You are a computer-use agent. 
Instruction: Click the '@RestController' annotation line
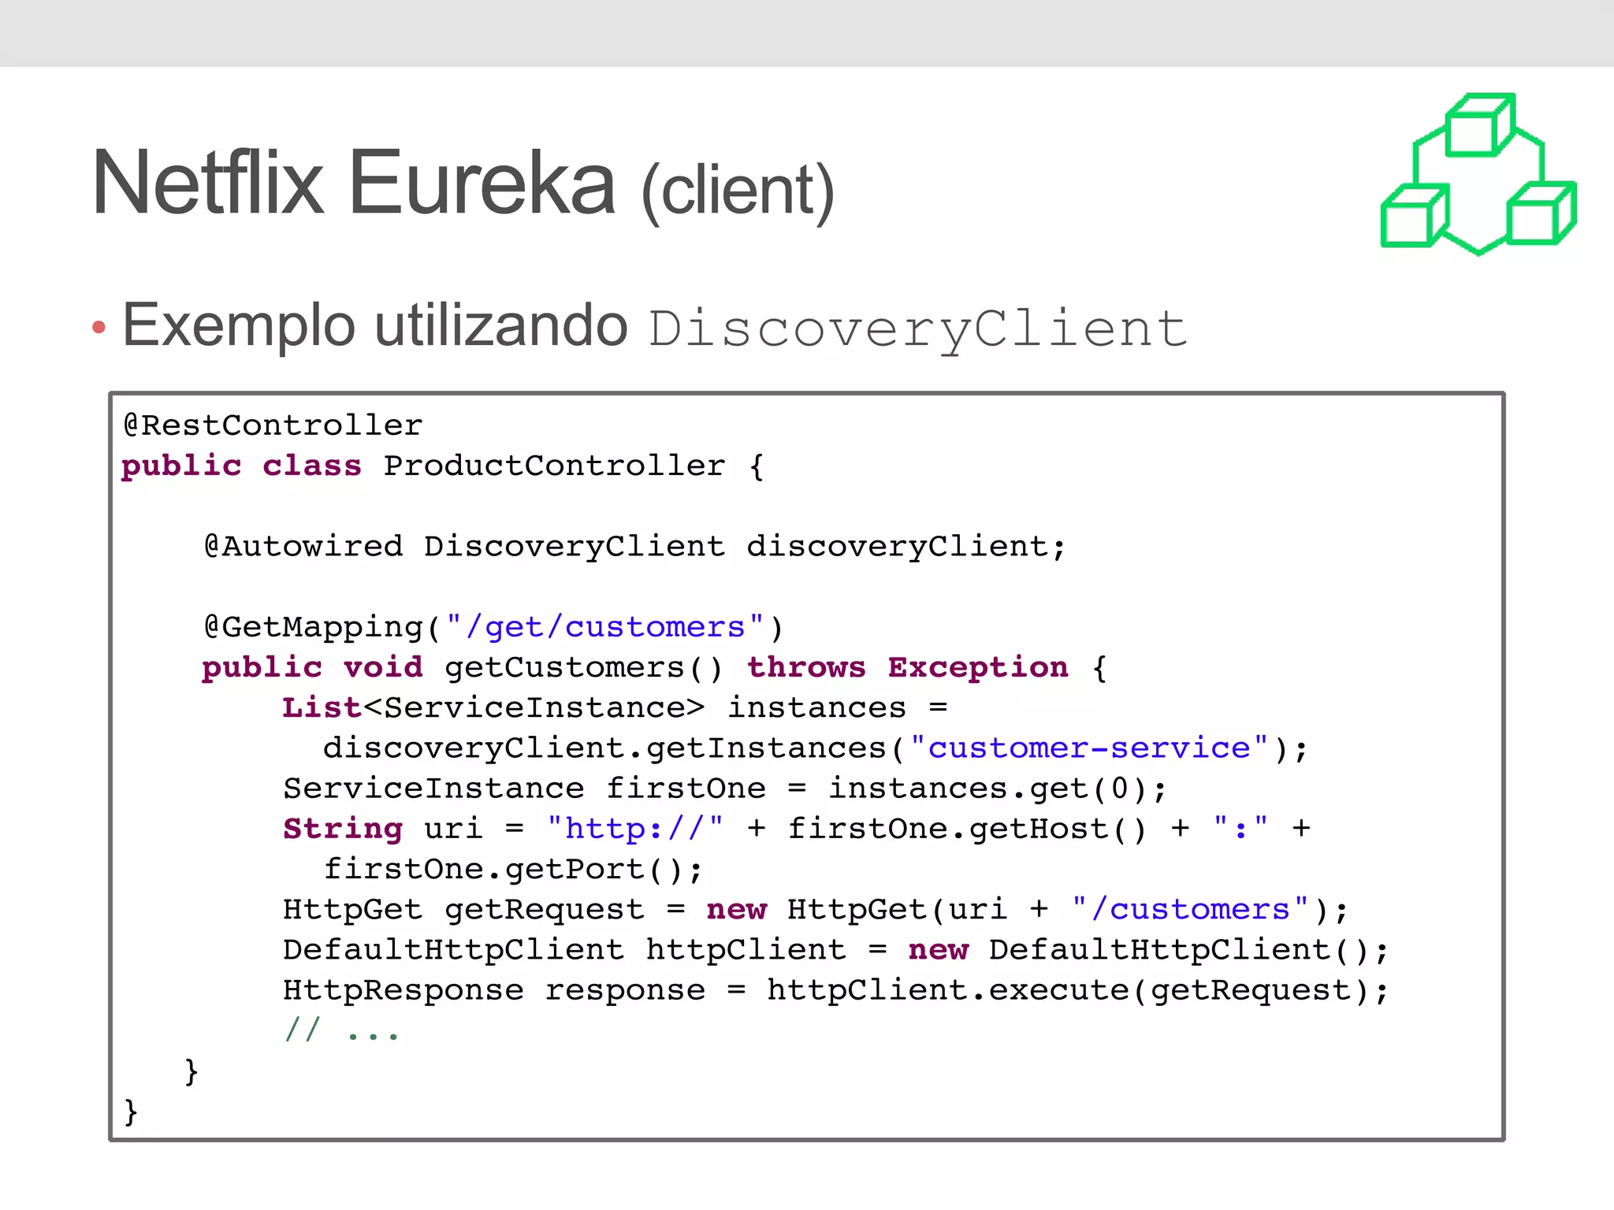(273, 425)
